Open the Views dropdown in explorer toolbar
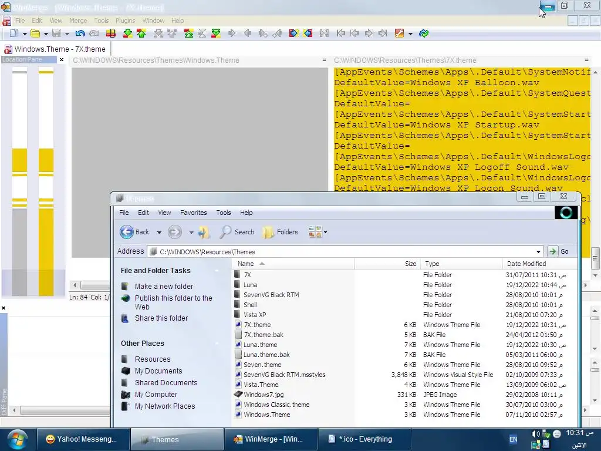 click(x=325, y=232)
